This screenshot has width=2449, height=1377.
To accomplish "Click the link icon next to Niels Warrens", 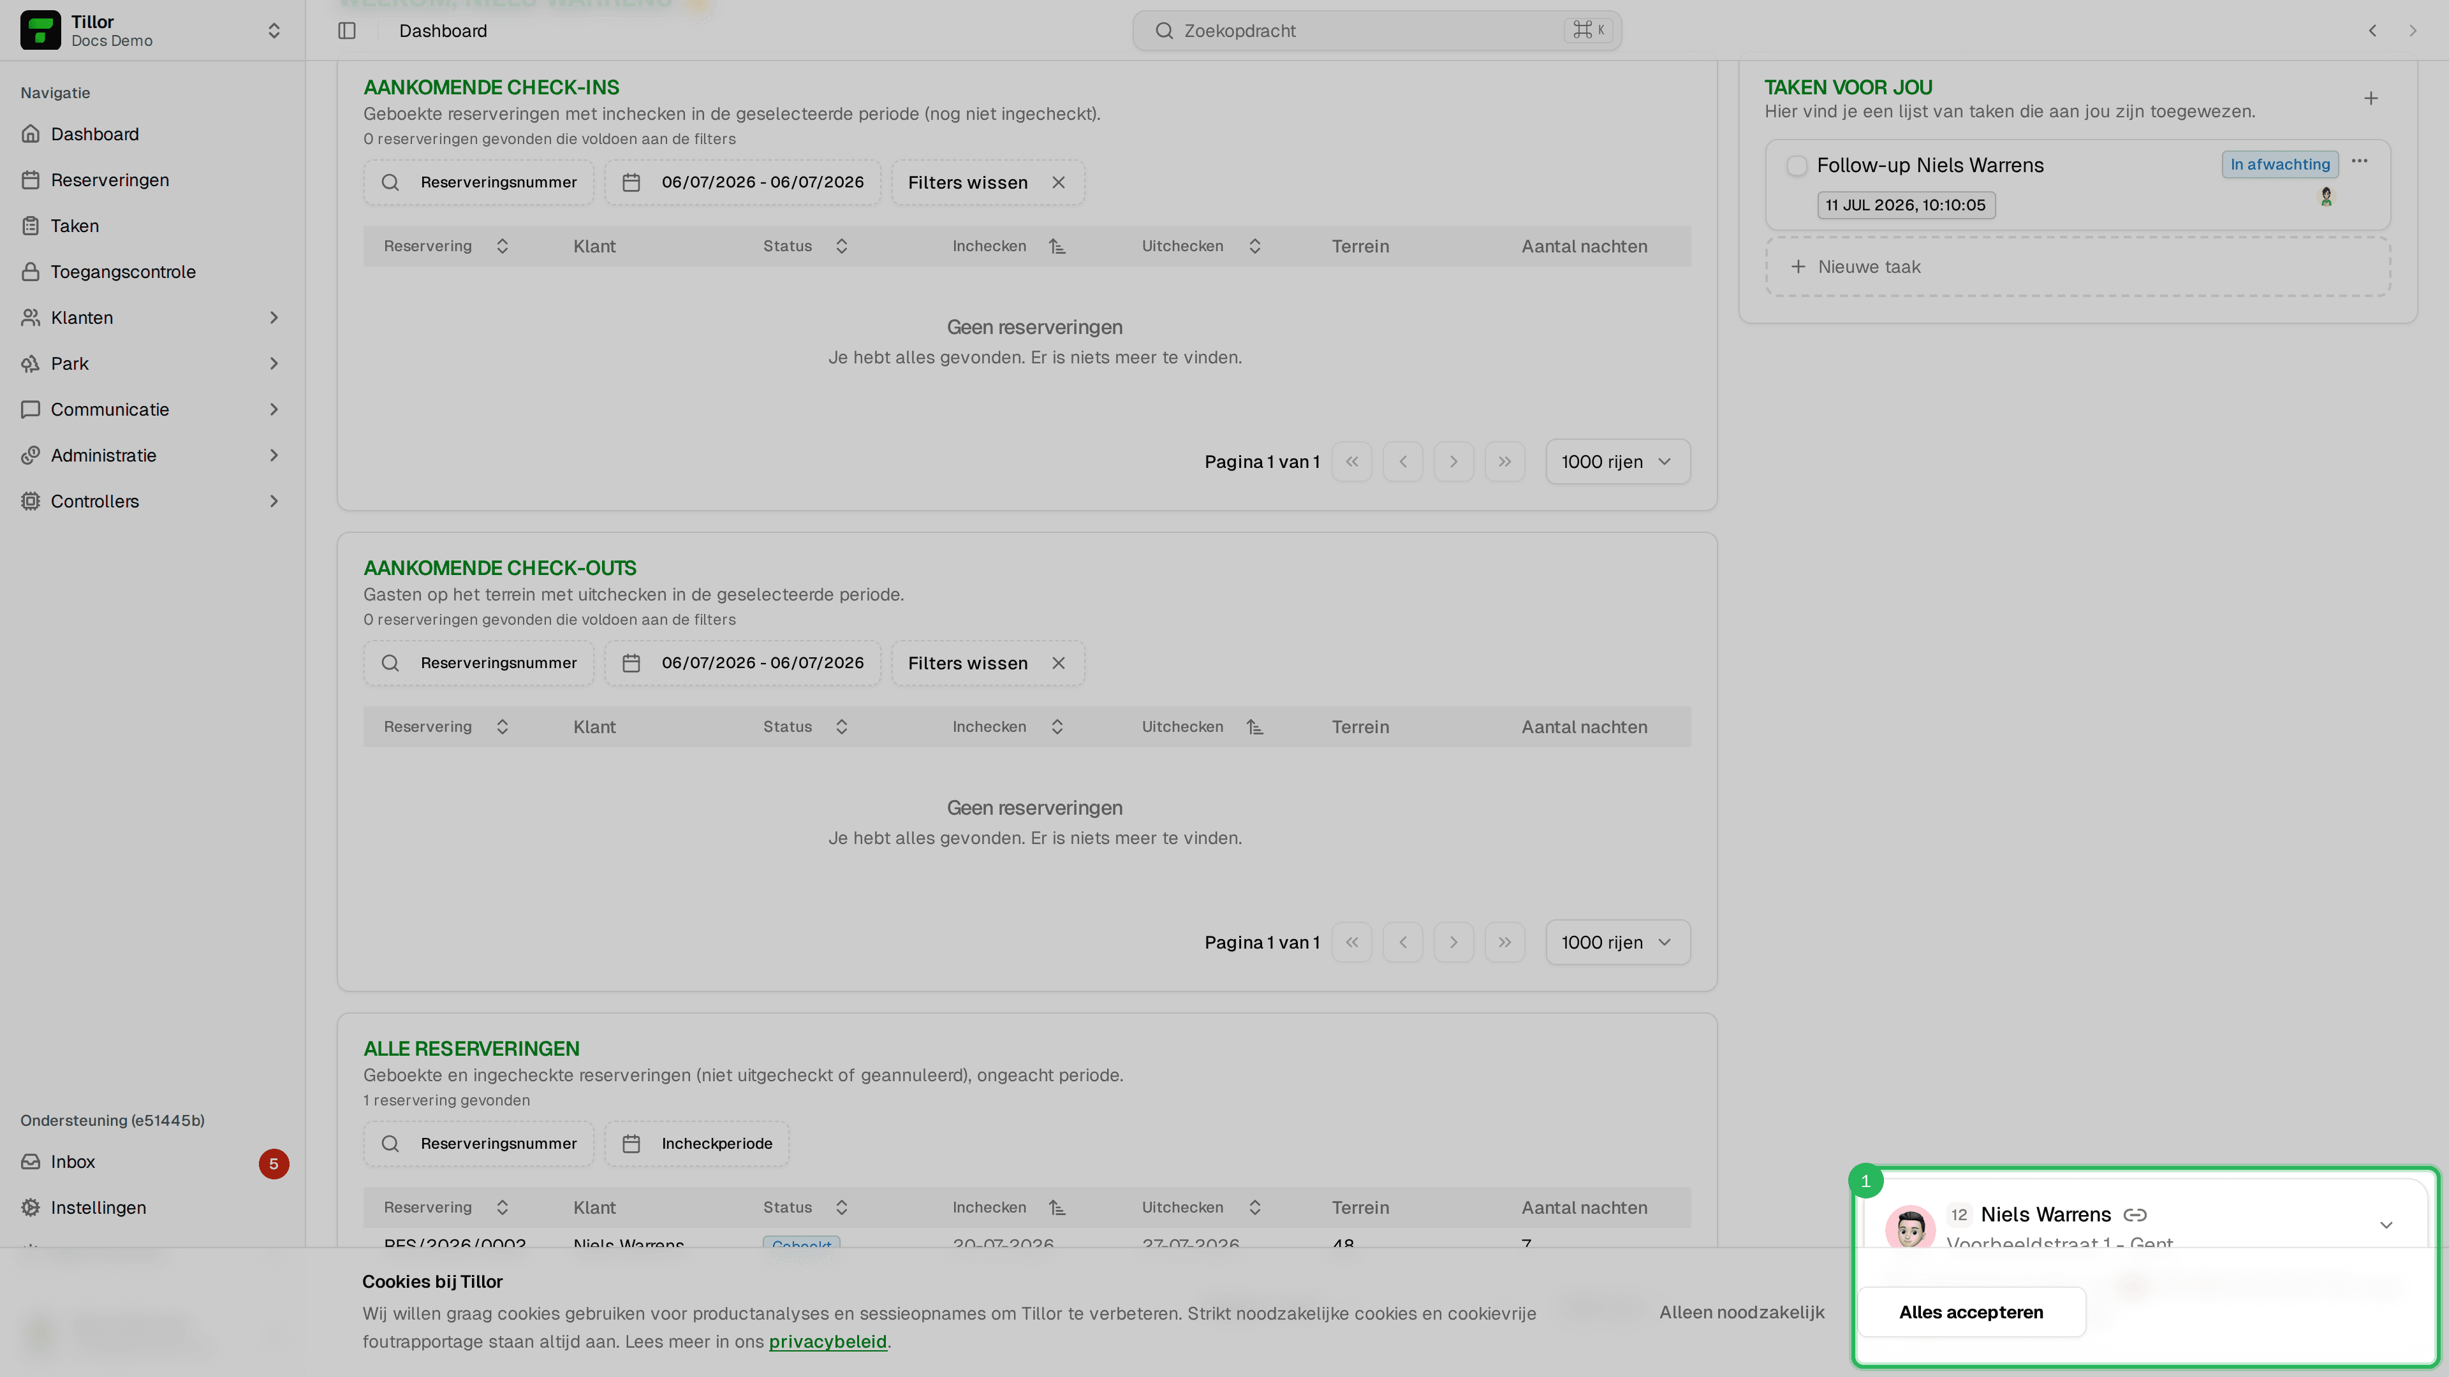I will (2135, 1214).
